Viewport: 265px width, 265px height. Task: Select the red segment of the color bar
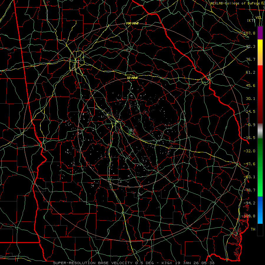(x=260, y=94)
